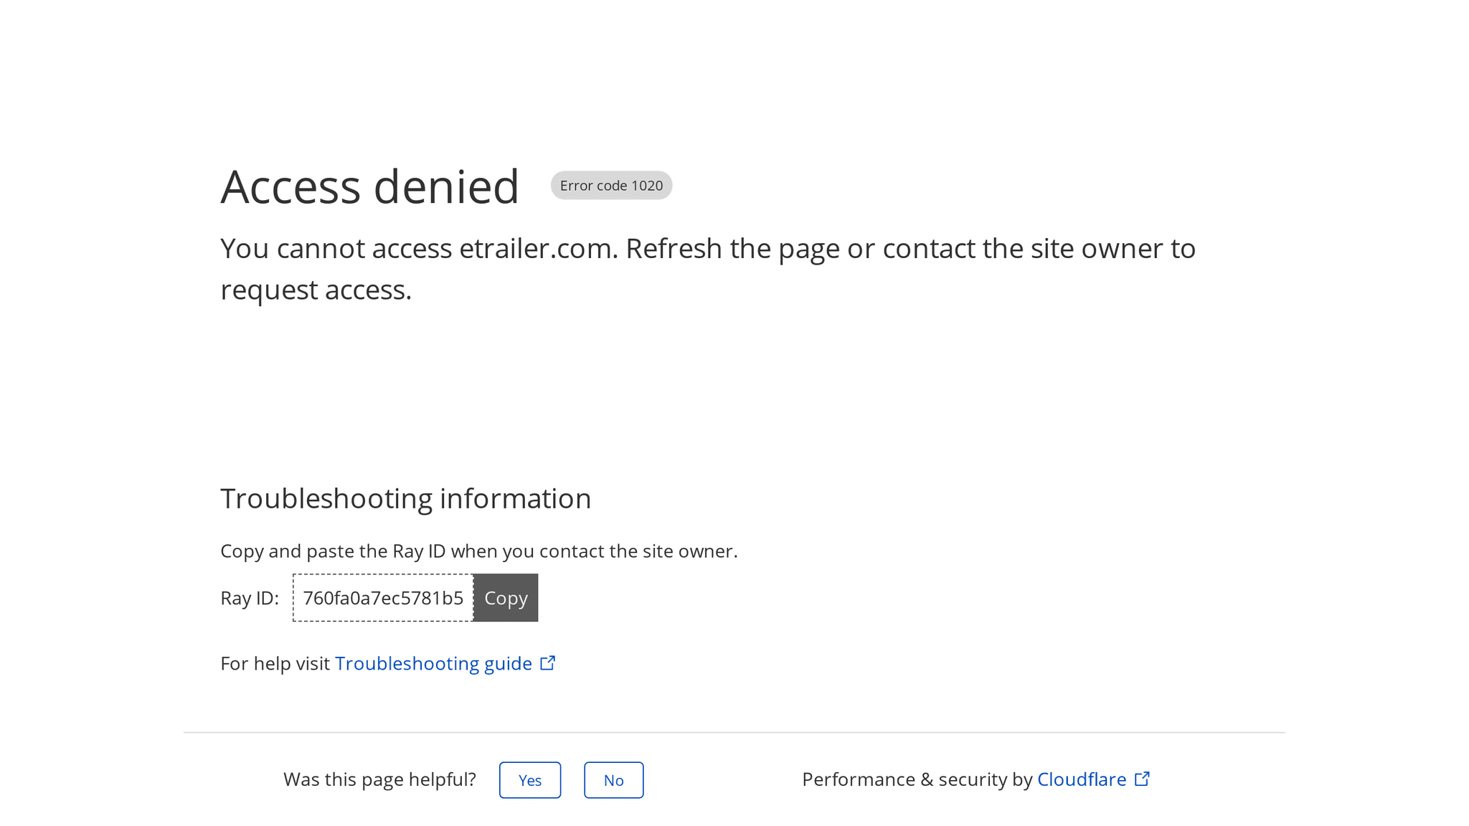Open the Troubleshooting guide link
The image size is (1469, 826).
[x=433, y=663]
